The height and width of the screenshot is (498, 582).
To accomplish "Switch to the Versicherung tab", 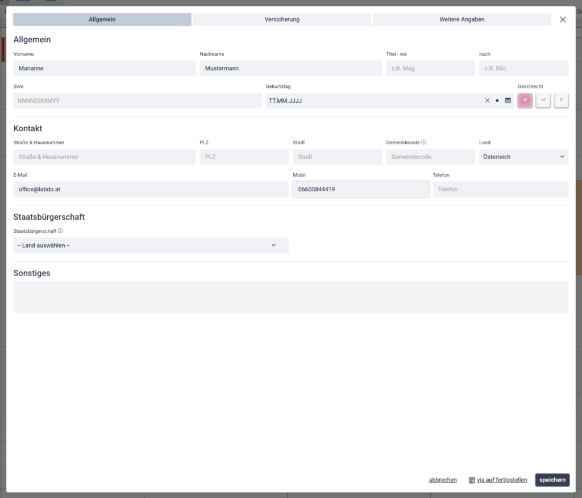I will 282,19.
